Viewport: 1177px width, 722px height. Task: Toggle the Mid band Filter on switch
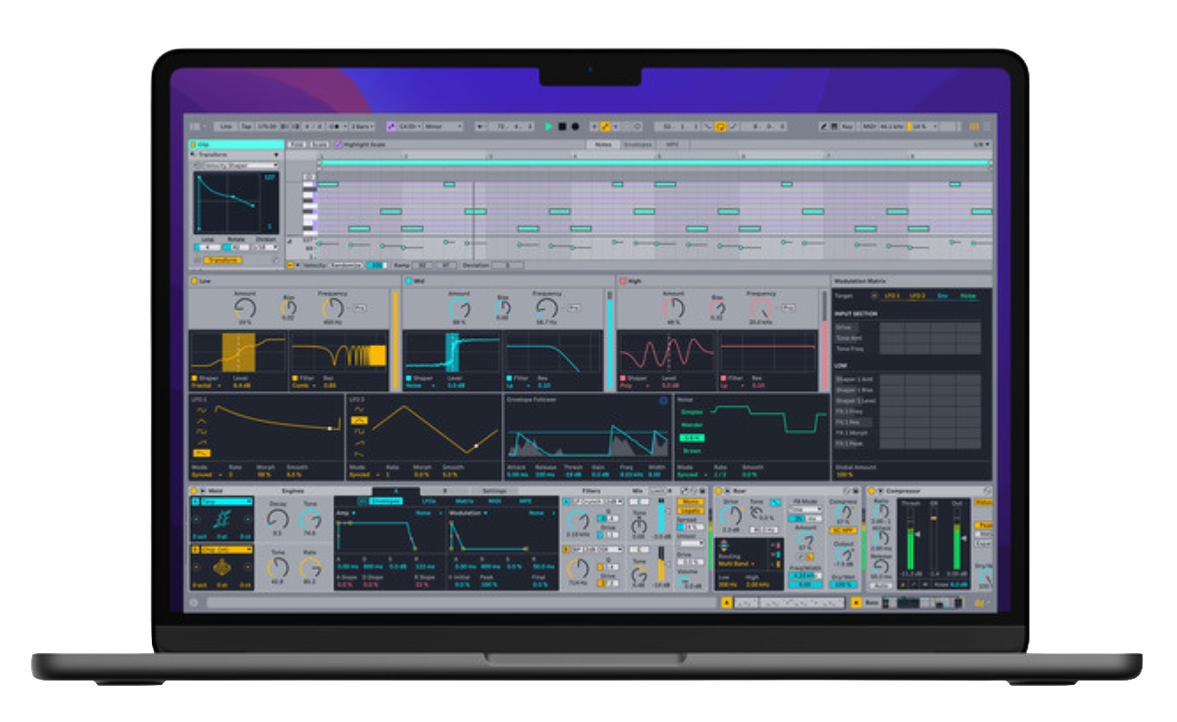coord(508,379)
